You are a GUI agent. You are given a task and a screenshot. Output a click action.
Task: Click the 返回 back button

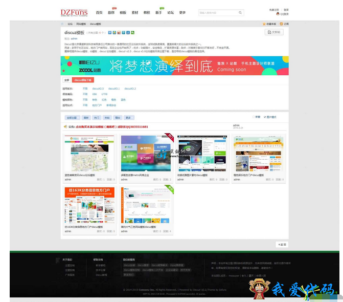pyautogui.click(x=282, y=244)
